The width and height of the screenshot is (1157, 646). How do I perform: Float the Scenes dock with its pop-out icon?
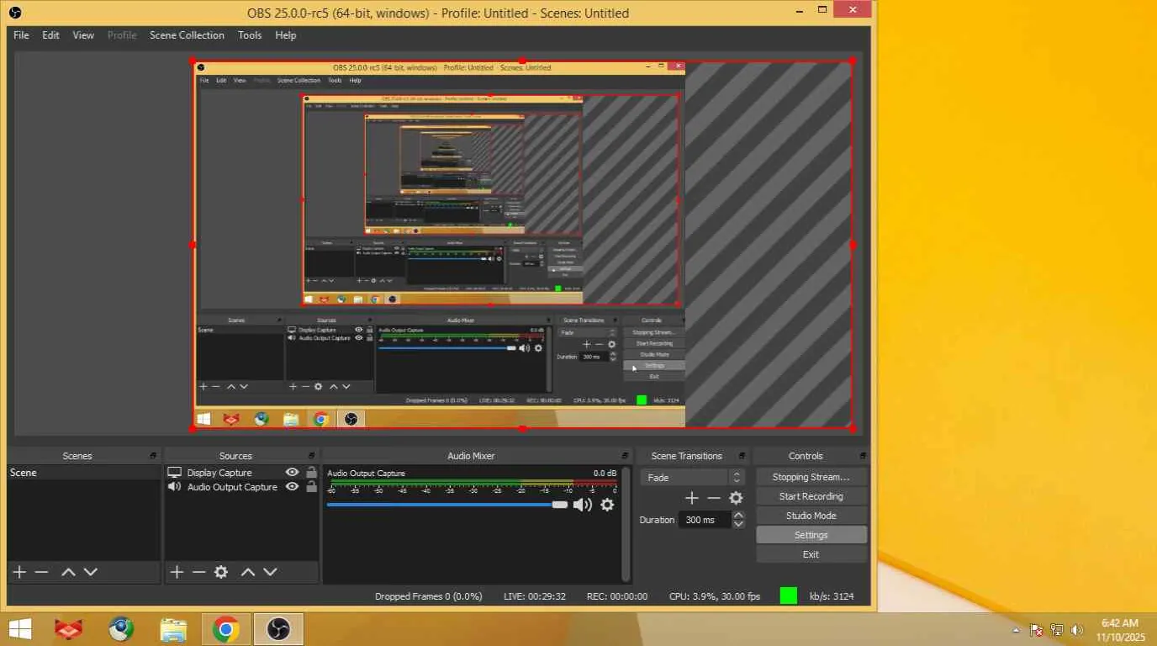point(153,456)
